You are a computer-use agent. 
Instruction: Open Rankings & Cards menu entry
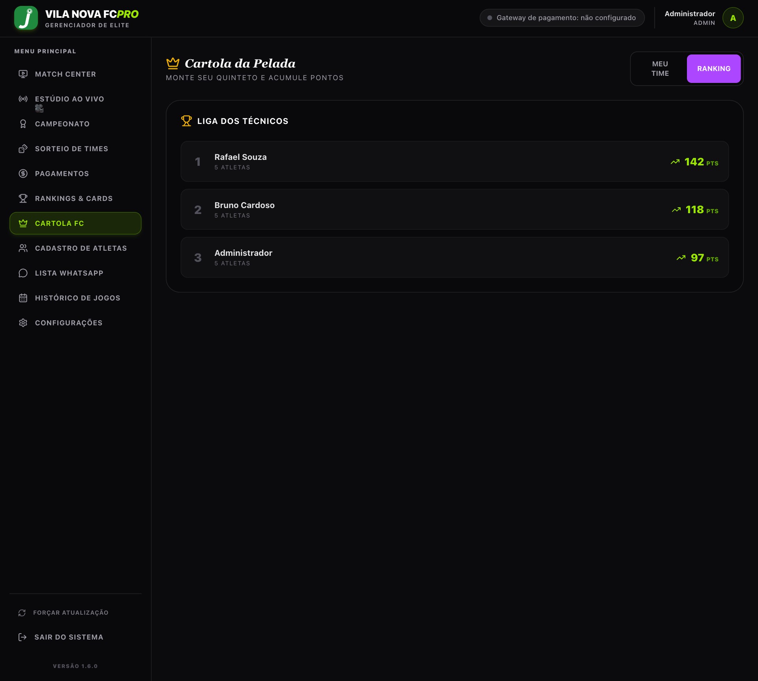[75, 199]
